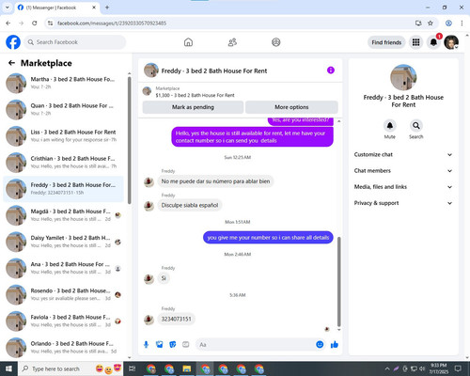Open the Quan conversation

64,109
